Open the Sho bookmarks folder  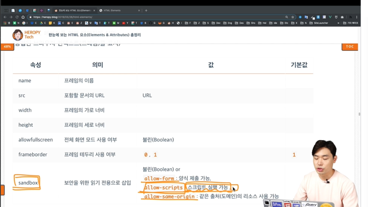point(251,23)
